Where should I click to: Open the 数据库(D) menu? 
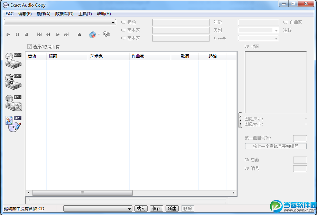pos(64,14)
